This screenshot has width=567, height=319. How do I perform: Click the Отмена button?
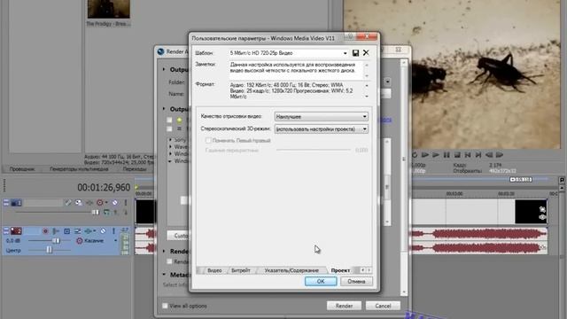[x=356, y=282]
